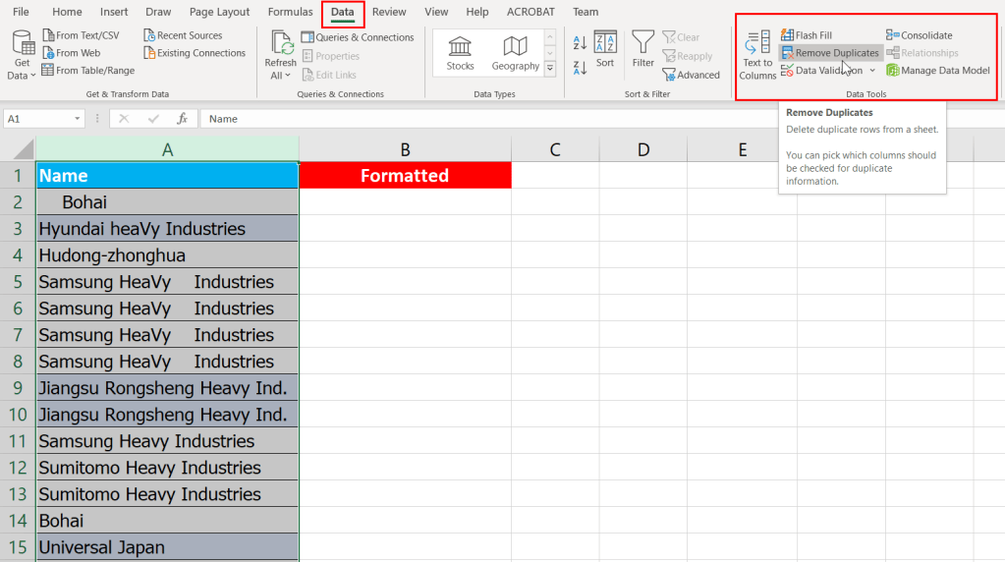Select the column C header

(x=555, y=149)
